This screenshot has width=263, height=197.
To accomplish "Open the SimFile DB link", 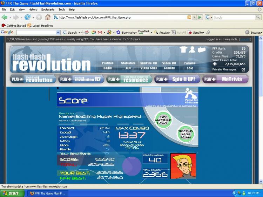I will pos(149,63).
